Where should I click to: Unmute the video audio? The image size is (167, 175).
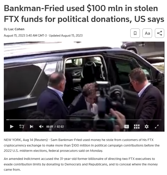(x=41, y=126)
